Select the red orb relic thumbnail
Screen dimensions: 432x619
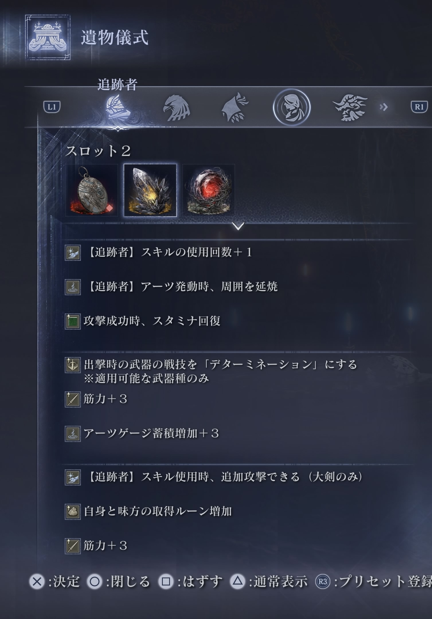[x=209, y=190]
